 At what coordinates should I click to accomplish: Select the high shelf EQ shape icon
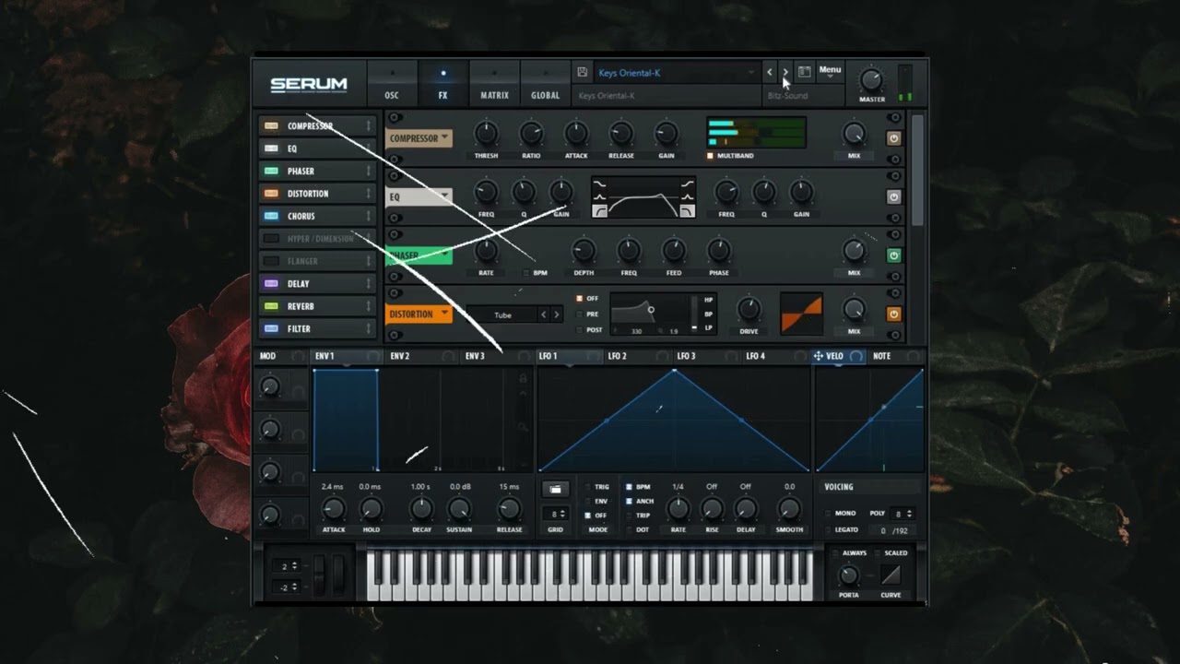688,184
